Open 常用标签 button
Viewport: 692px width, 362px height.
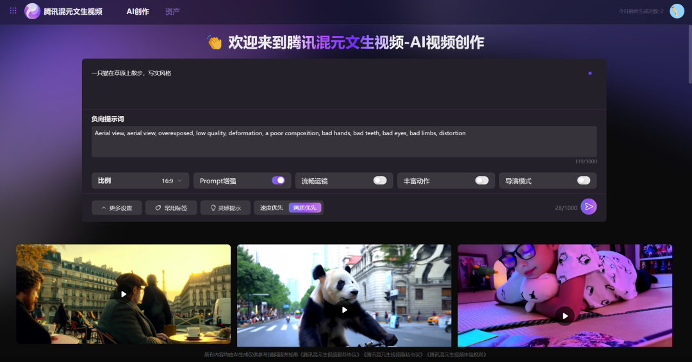click(171, 208)
